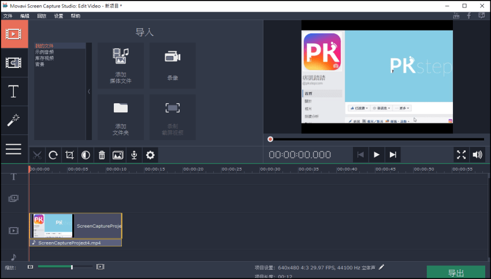Viewport: 491px width, 279px height.
Task: Open the 编辑 menu
Action: pyautogui.click(x=25, y=16)
